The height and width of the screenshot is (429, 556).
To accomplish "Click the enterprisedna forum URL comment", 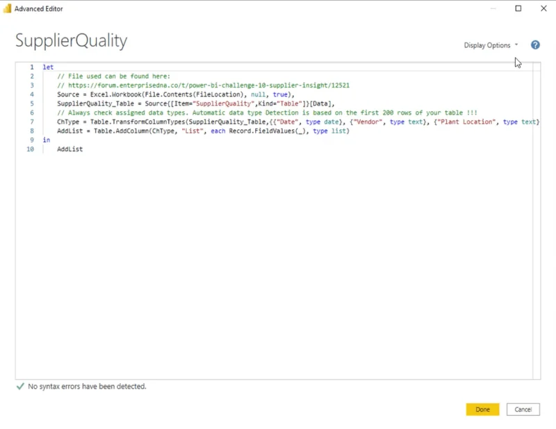I will pos(203,85).
